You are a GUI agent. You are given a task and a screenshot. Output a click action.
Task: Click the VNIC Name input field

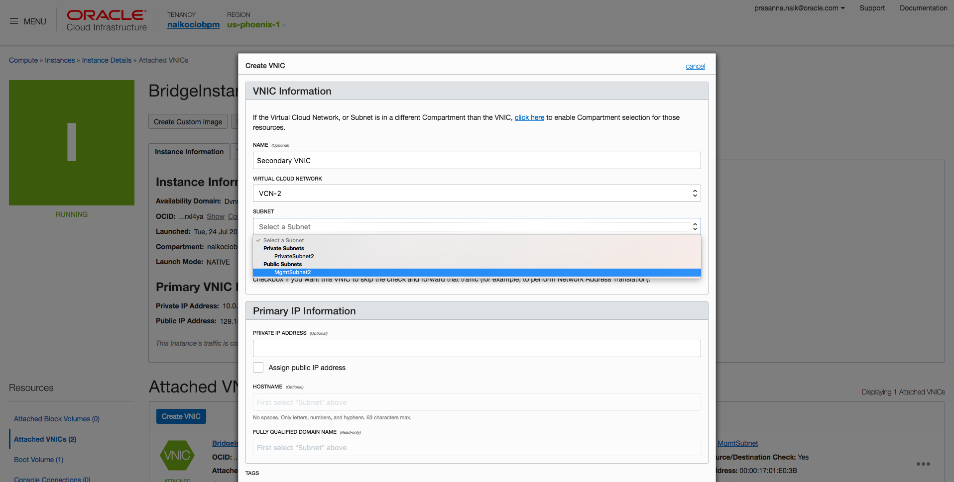point(477,161)
